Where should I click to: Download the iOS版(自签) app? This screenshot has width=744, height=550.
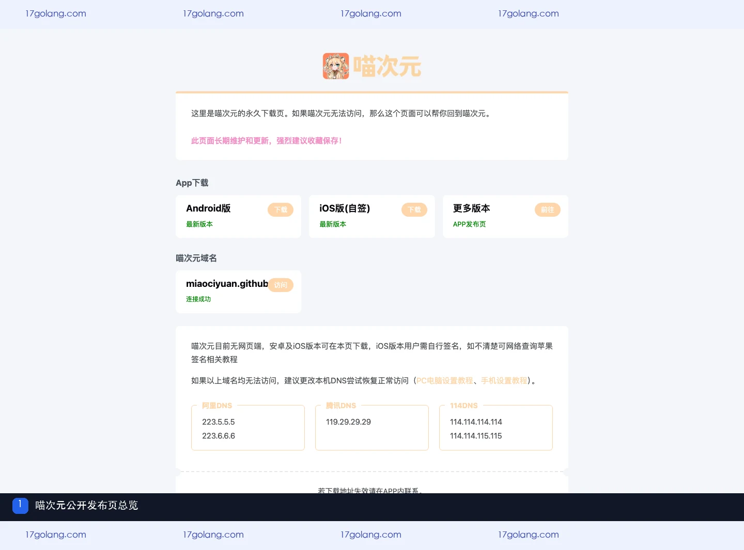point(414,209)
